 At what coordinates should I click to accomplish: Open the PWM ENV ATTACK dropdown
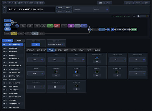point(117,60)
